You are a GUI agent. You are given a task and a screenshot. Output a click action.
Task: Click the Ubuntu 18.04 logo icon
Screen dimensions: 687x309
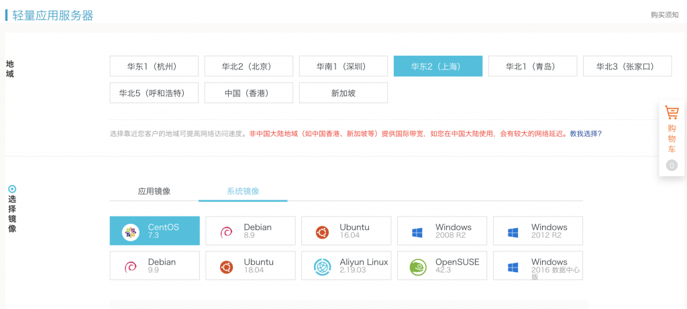point(226,267)
